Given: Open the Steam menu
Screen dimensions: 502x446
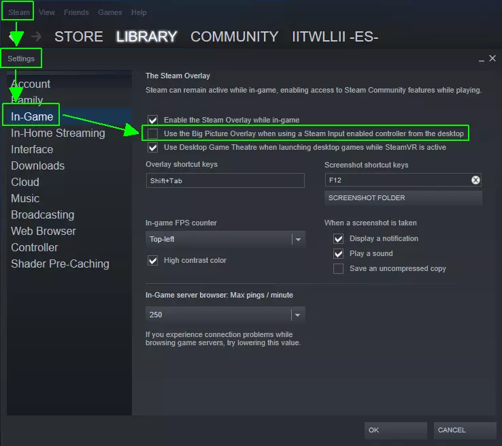Looking at the screenshot, I should tap(19, 12).
